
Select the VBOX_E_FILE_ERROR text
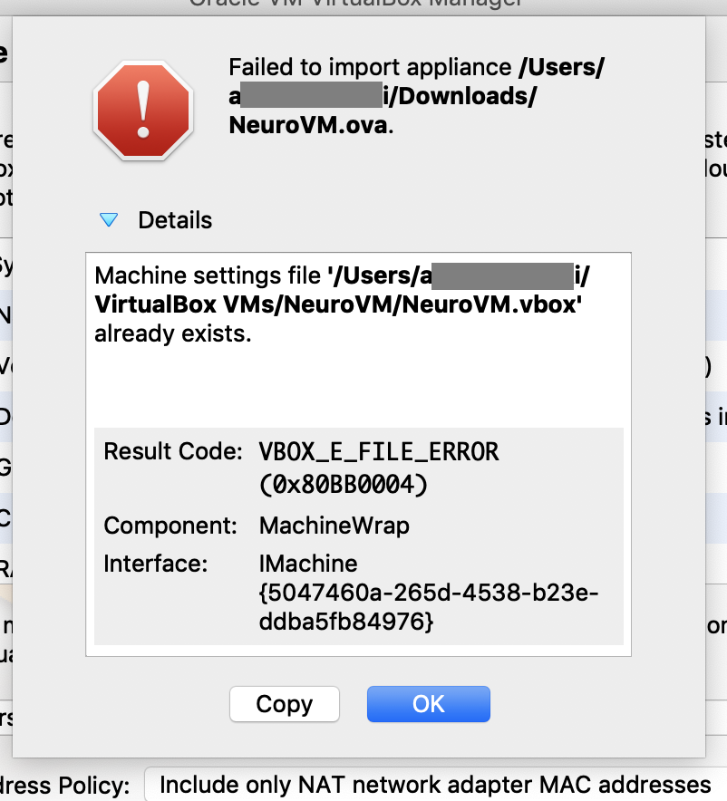tap(379, 451)
